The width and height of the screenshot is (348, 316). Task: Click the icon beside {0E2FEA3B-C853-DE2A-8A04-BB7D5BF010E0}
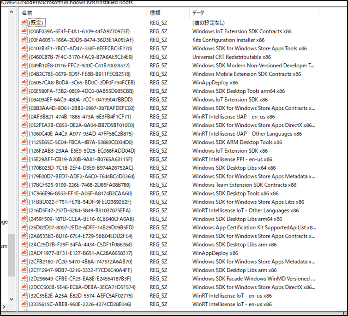tap(24, 125)
